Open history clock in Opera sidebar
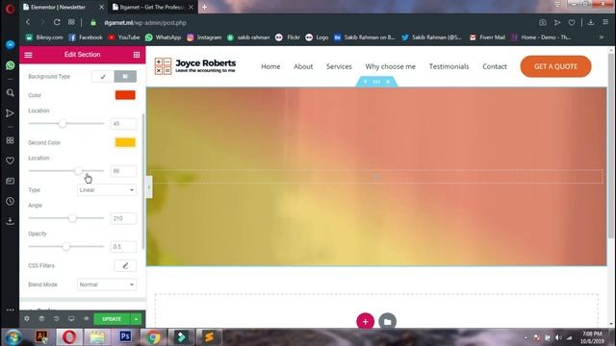 pyautogui.click(x=11, y=201)
